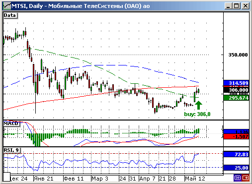The height and width of the screenshot is (184, 252).
Task: Click the 'Апр 7' date label
Action: point(147,179)
